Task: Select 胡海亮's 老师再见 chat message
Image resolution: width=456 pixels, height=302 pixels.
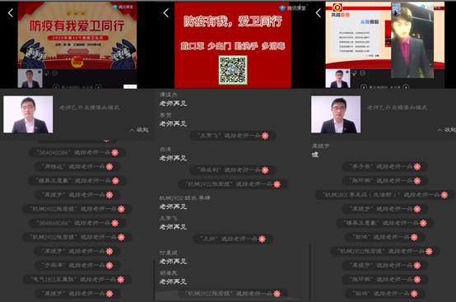Action: click(x=173, y=281)
